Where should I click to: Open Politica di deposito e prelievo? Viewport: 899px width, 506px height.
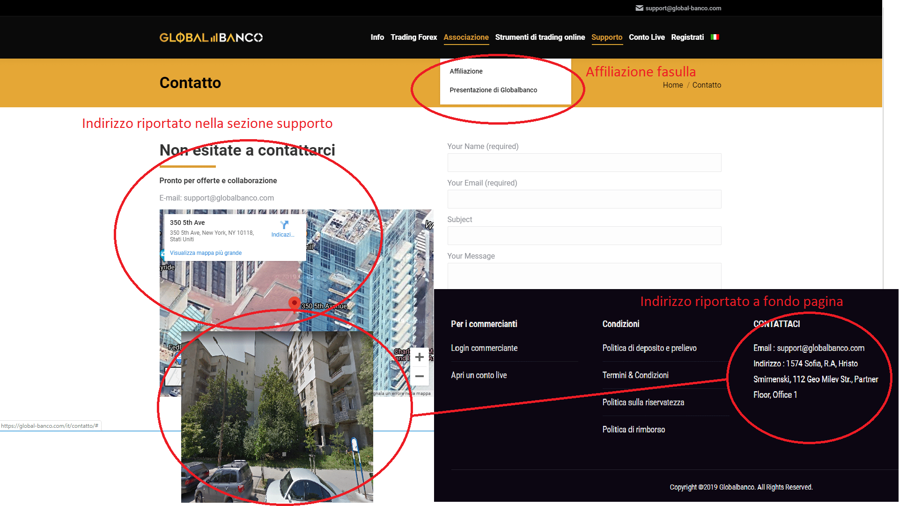(x=649, y=348)
